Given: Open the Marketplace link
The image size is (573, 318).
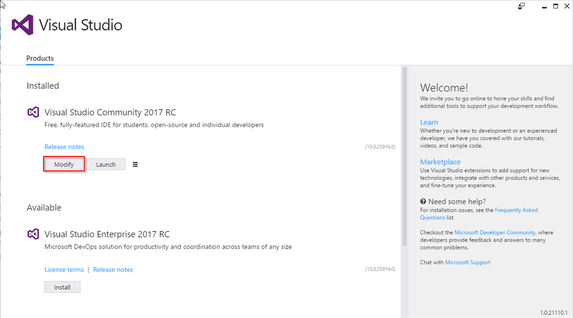Looking at the screenshot, I should pos(440,162).
